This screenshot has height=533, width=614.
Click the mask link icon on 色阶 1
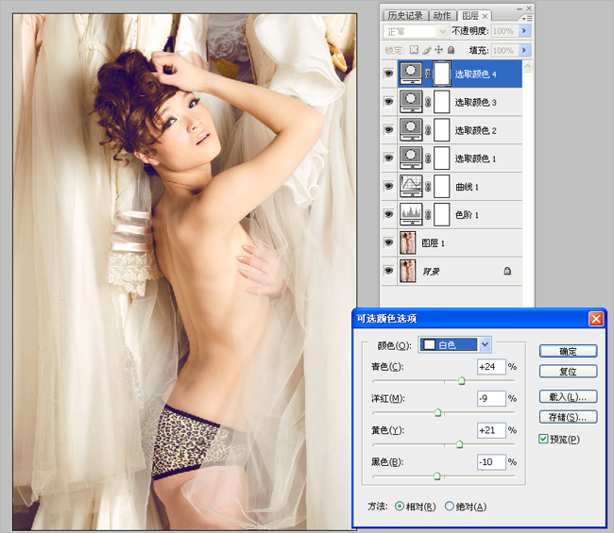coord(428,214)
